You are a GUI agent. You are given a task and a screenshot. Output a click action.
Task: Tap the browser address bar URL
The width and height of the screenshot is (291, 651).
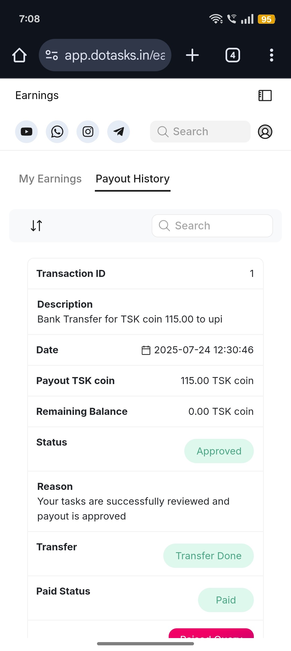click(115, 55)
